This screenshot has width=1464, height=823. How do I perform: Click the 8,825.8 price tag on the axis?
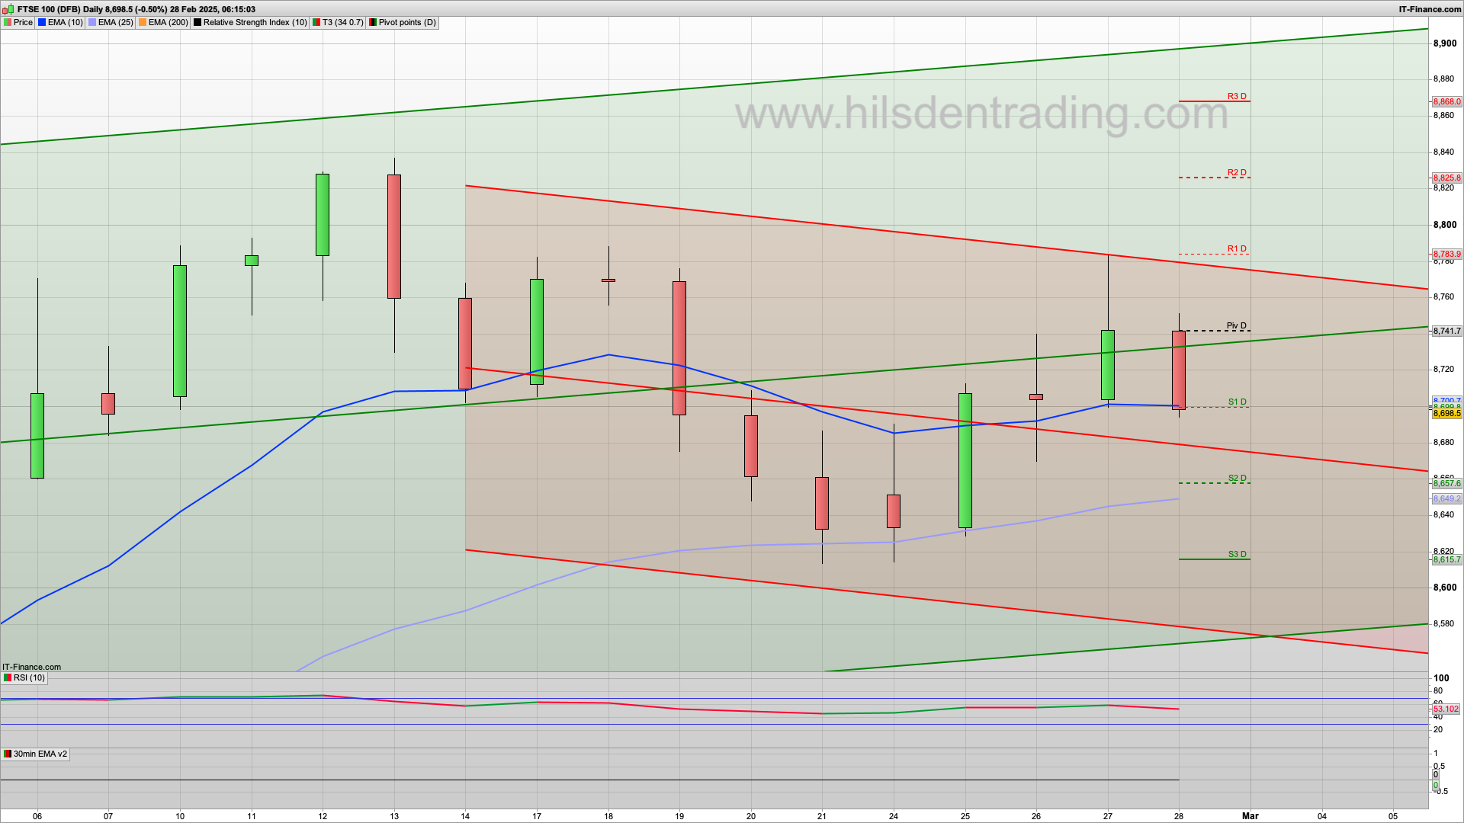[x=1446, y=178]
